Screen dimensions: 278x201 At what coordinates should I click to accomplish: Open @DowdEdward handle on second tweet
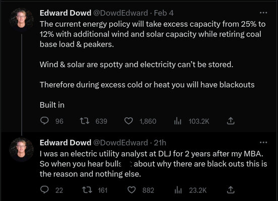coord(120,143)
